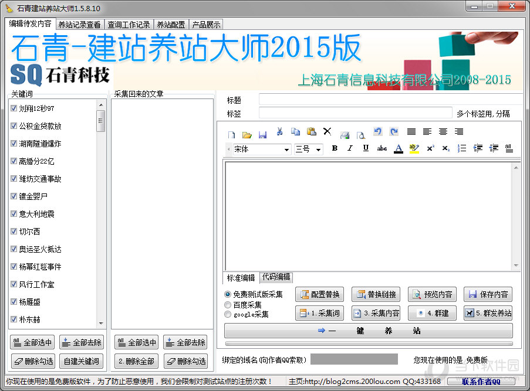This screenshot has height=391, width=530.
Task: Apply superscript formatting
Action: point(430,148)
